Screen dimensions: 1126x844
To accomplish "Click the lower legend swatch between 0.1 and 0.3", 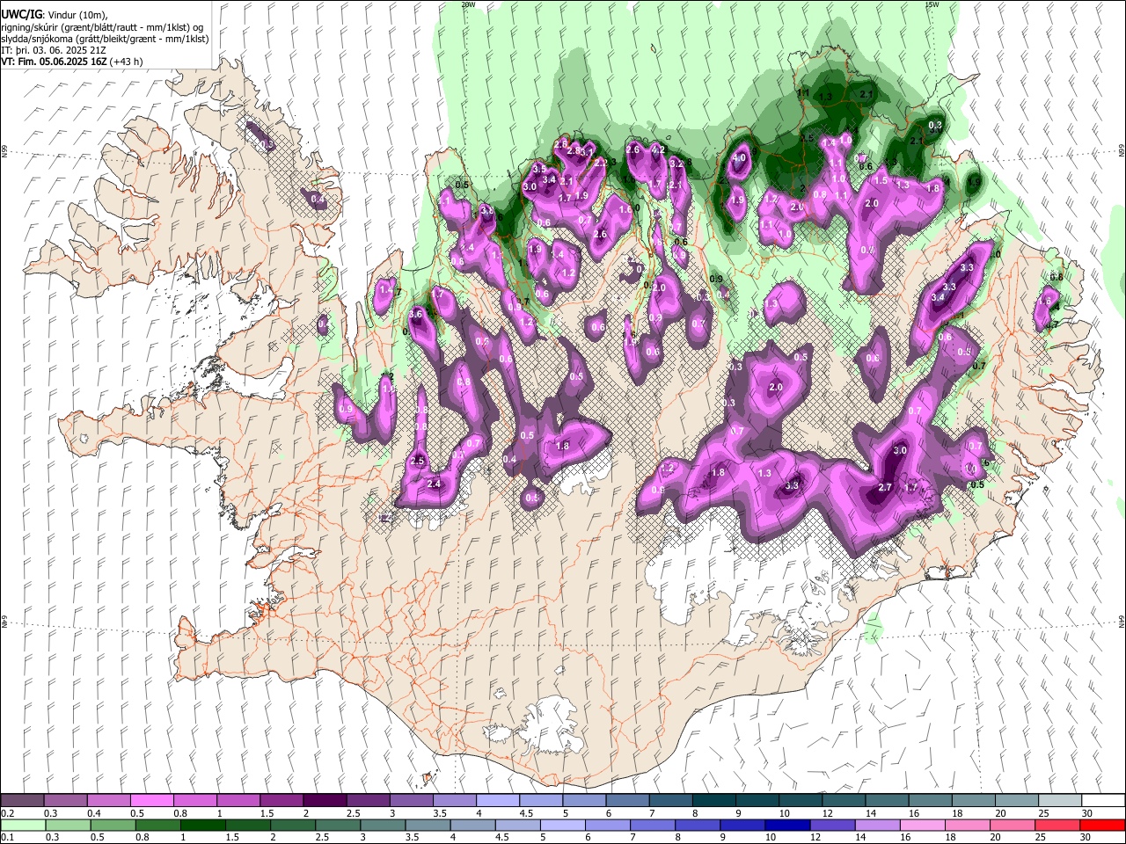I will click(22, 825).
